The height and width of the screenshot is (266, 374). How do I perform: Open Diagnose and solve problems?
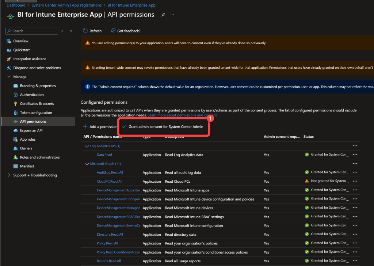[37, 68]
